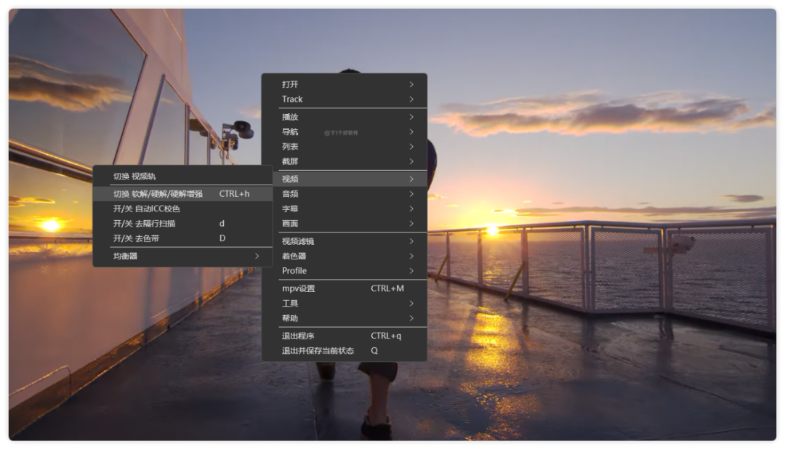
Task: Expand arrow next to 帮助
Action: [411, 317]
